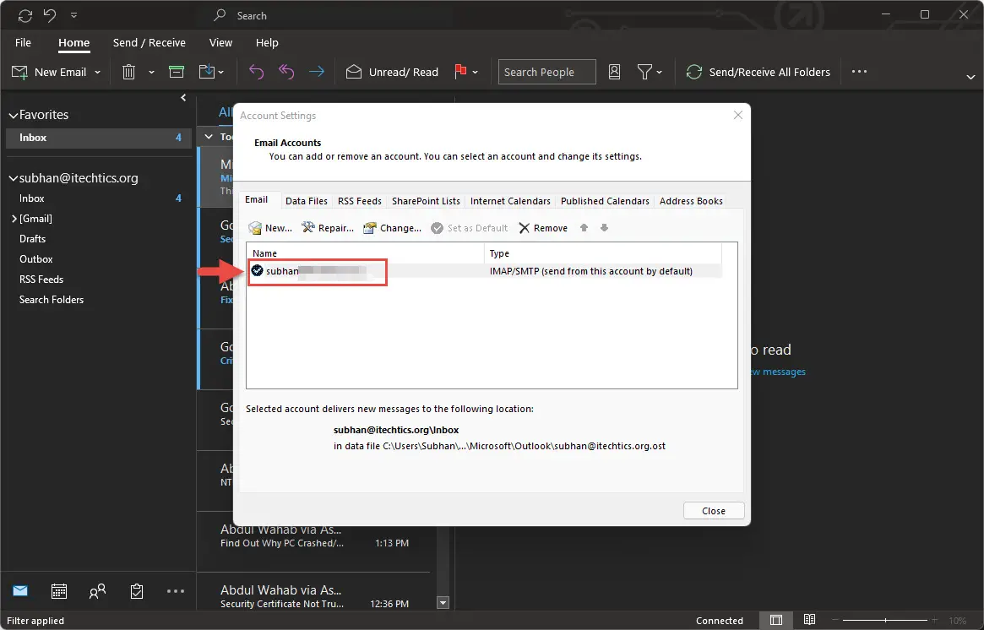Switch to the SharePoint Lists tab
The image size is (984, 630).
tap(426, 201)
